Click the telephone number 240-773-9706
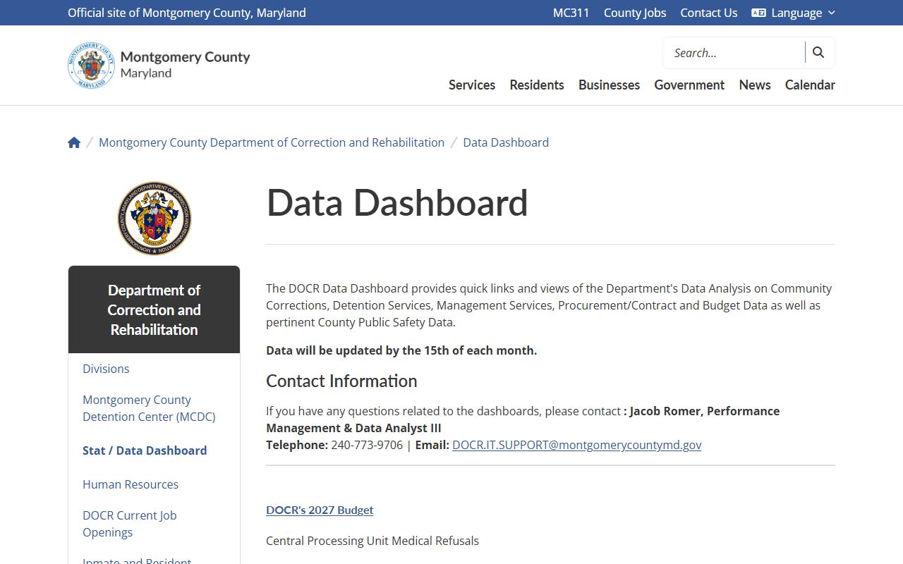 tap(367, 445)
